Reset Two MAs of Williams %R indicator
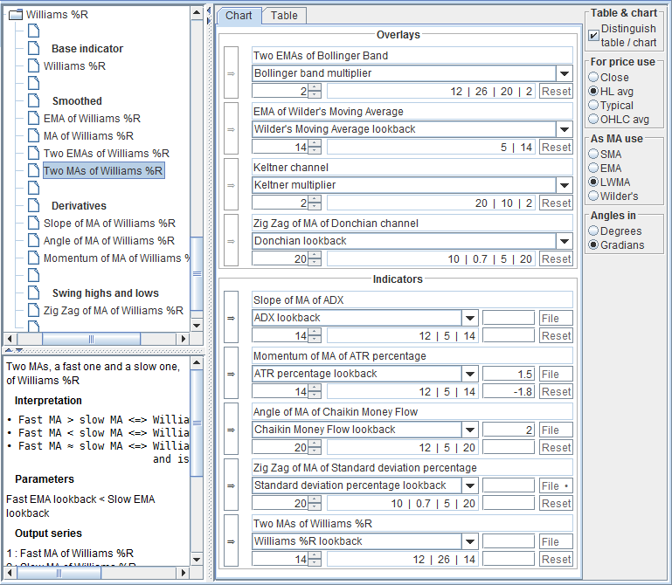This screenshot has width=672, height=585. click(x=556, y=560)
